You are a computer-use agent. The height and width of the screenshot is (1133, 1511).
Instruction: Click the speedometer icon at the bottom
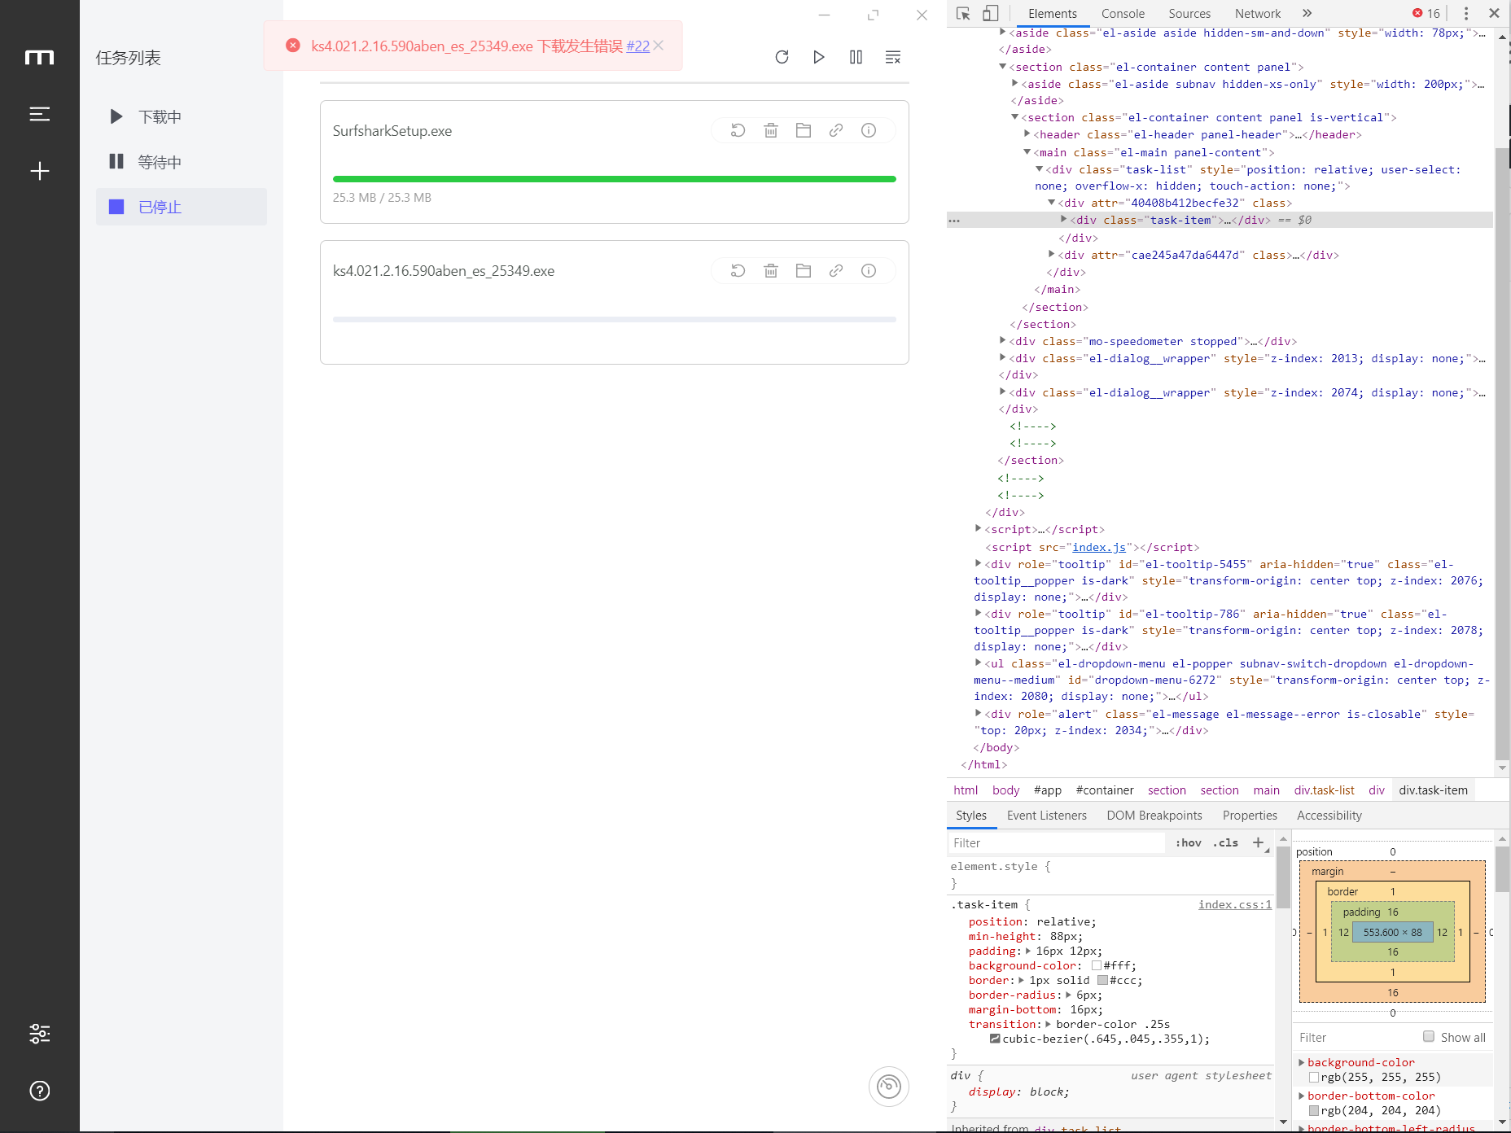point(889,1087)
